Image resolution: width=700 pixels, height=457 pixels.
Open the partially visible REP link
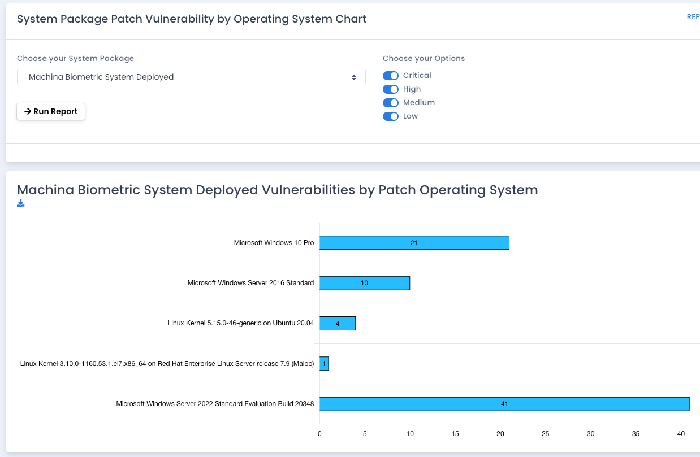693,17
